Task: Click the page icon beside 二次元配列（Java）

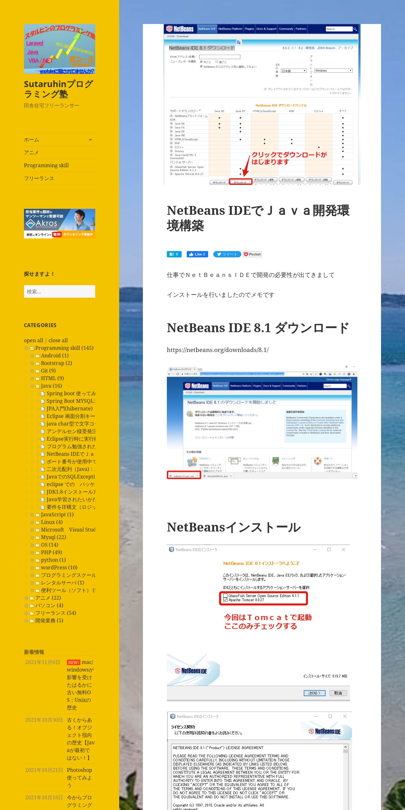Action: [x=43, y=469]
